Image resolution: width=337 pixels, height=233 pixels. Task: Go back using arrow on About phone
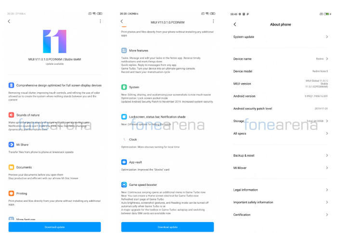(235, 24)
